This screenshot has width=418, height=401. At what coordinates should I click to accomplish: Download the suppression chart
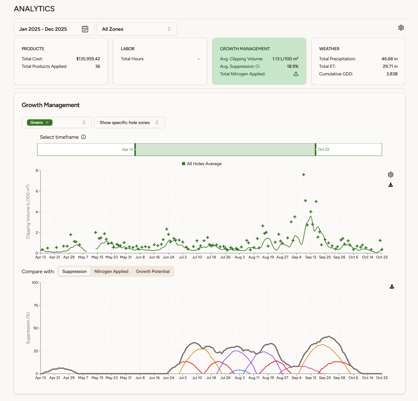click(392, 286)
